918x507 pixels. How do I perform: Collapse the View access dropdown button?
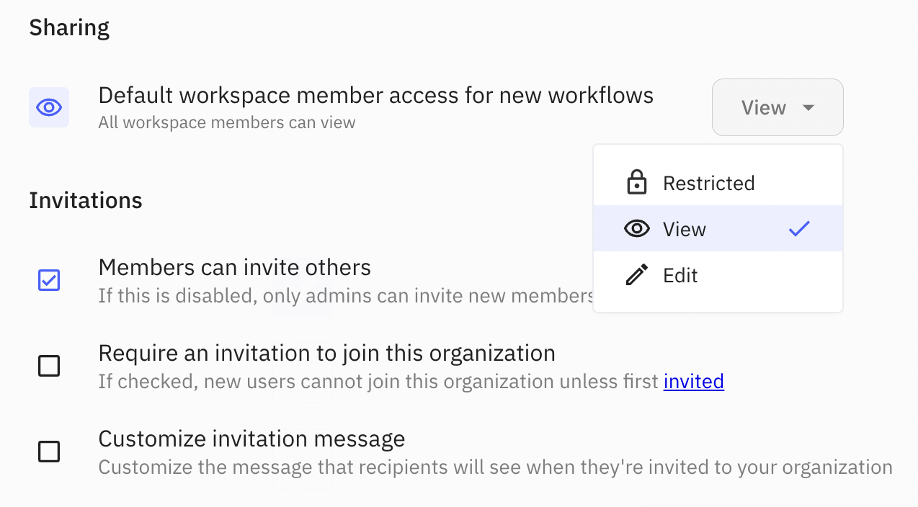pyautogui.click(x=777, y=107)
